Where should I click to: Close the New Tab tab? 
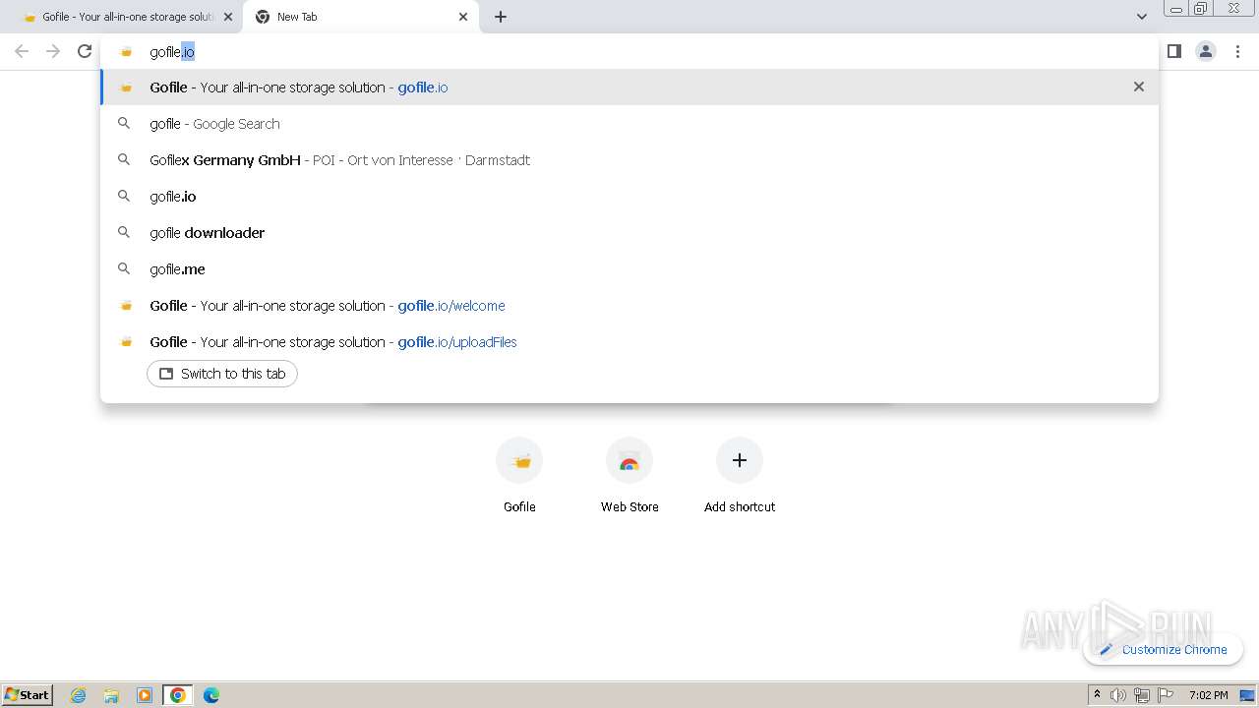click(x=463, y=17)
